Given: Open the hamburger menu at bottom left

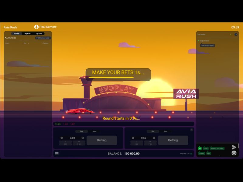Looking at the screenshot, I should [57, 153].
